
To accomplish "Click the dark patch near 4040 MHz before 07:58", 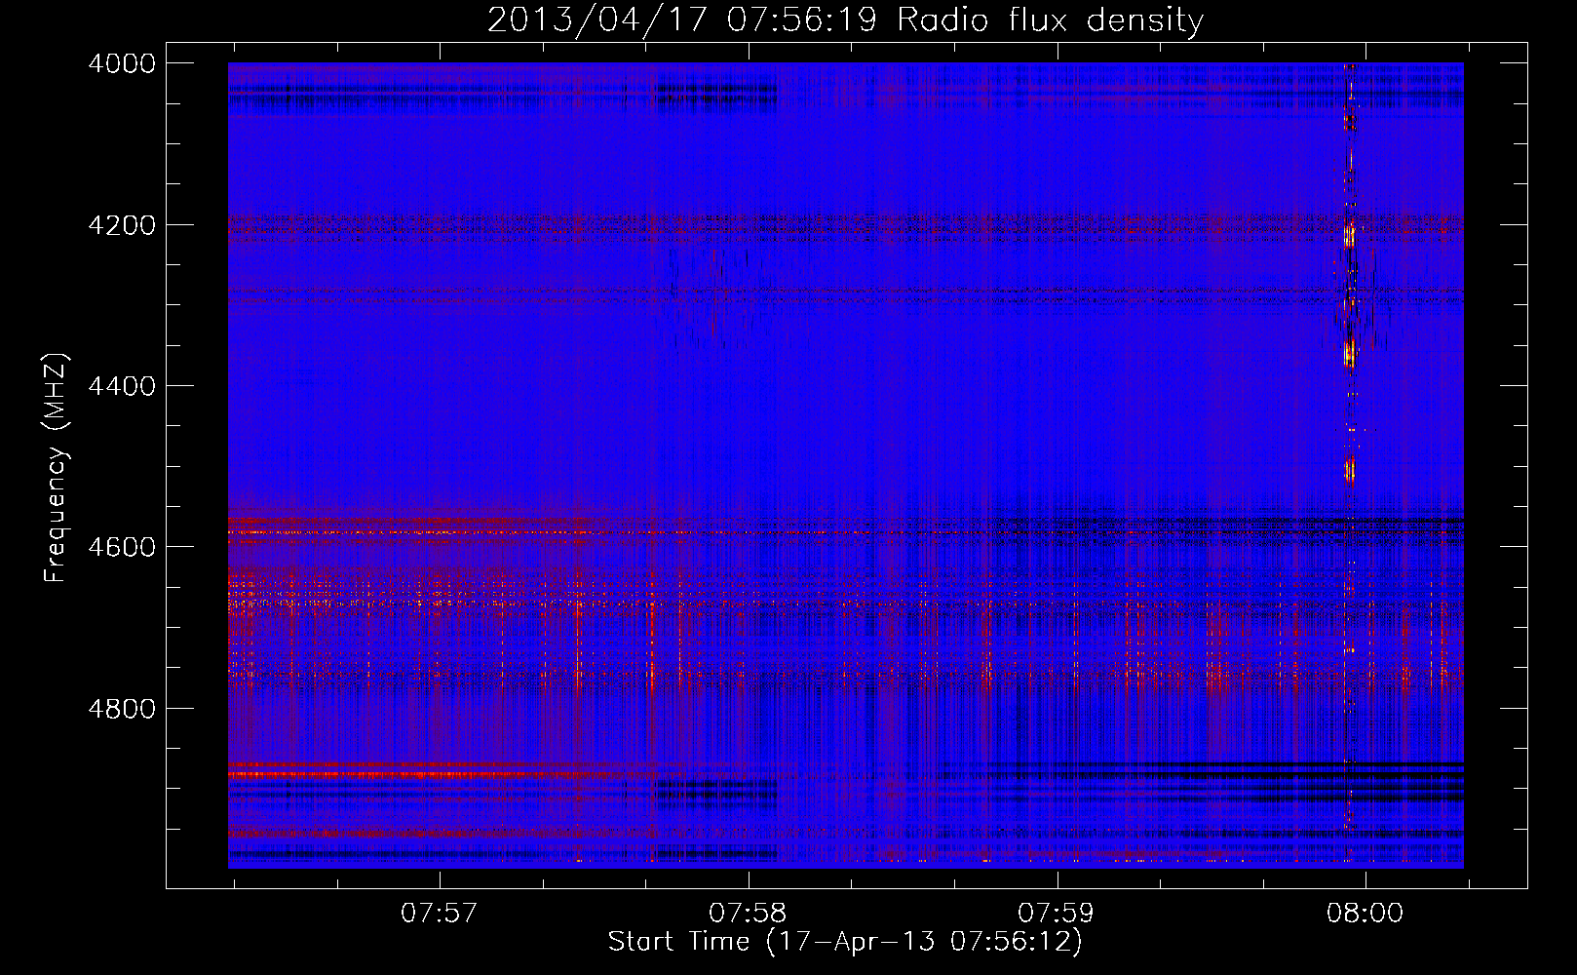I will 716,95.
